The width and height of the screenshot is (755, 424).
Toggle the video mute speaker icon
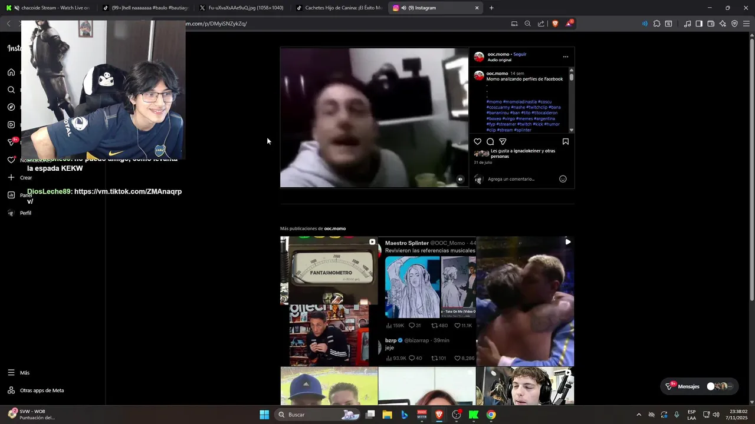[x=461, y=180]
